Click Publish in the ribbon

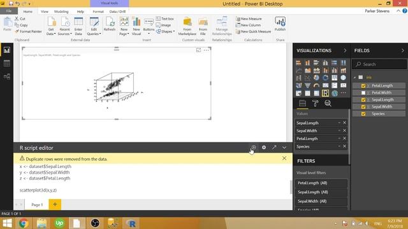coord(280,24)
